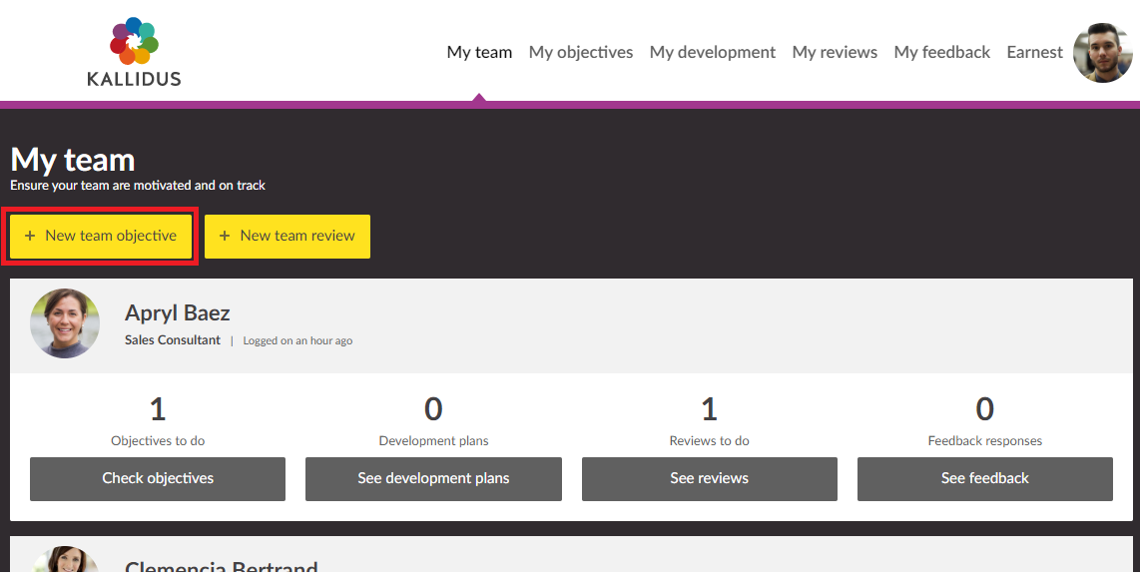Navigate to My feedback

point(941,52)
